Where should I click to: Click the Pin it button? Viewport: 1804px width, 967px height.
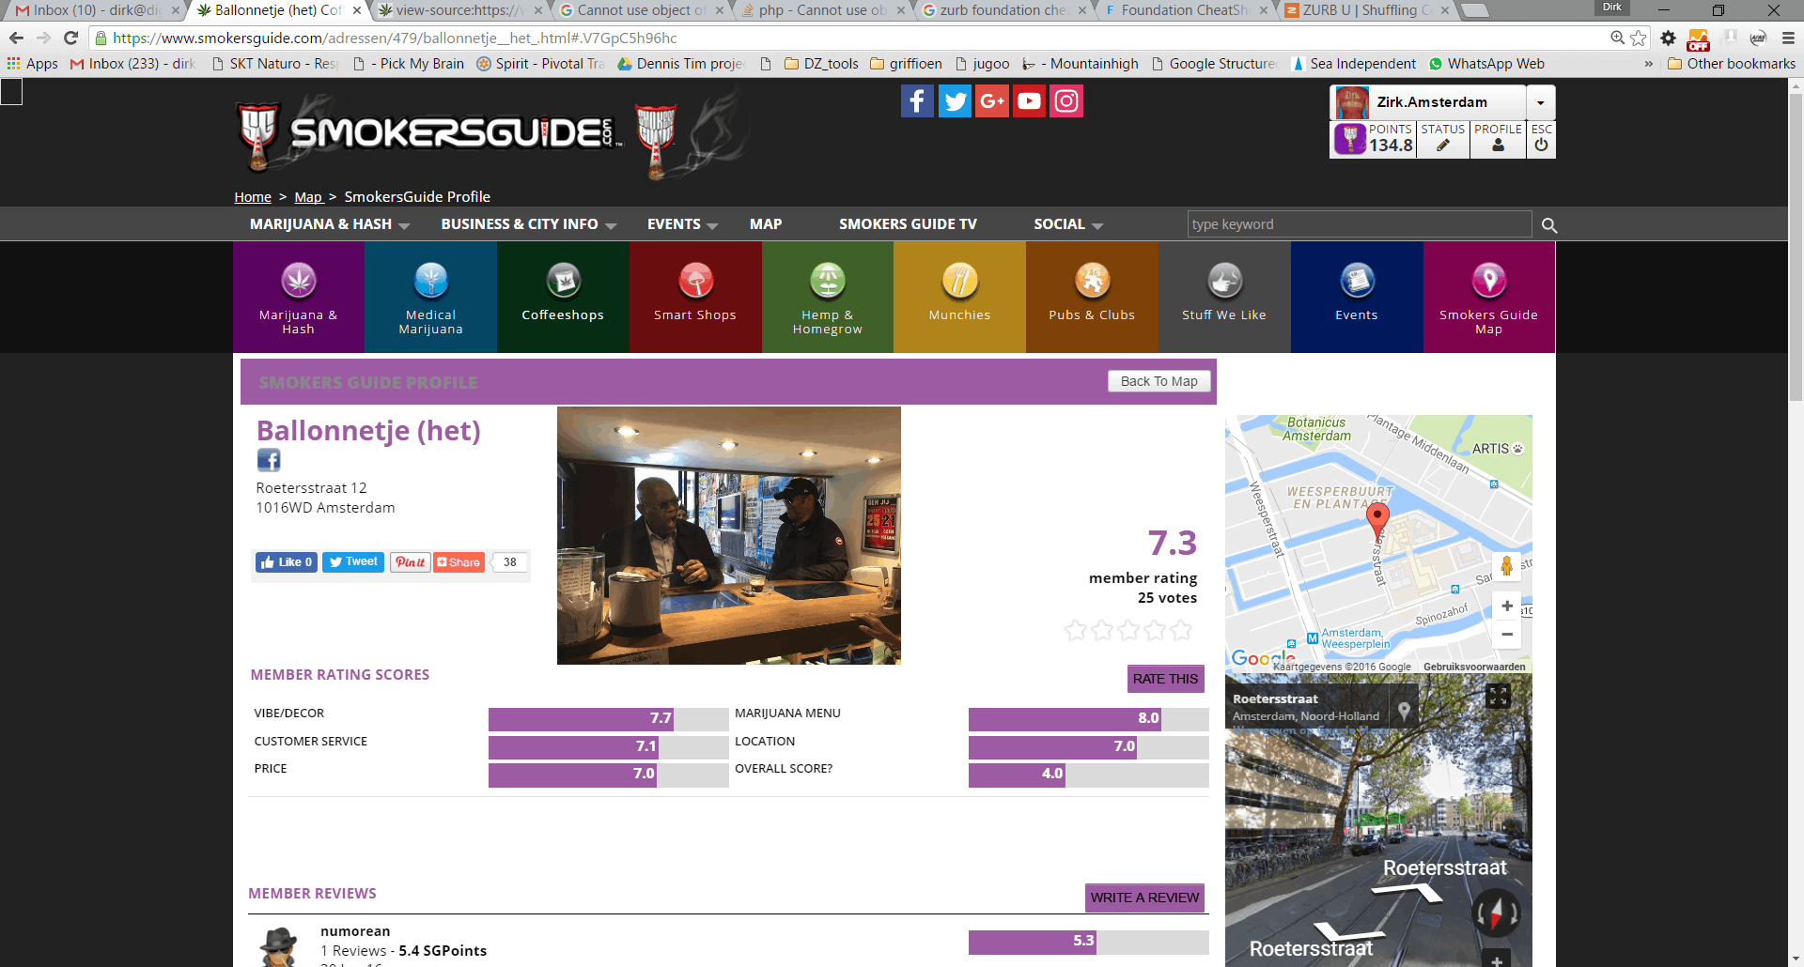click(x=411, y=562)
